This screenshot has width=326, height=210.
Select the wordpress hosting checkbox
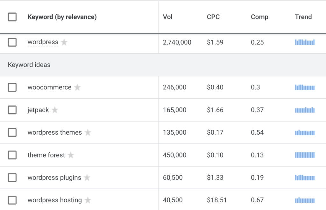point(12,200)
